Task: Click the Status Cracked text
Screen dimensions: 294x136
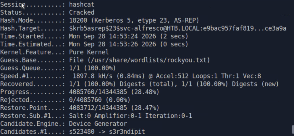Action: pyautogui.click(x=82, y=13)
